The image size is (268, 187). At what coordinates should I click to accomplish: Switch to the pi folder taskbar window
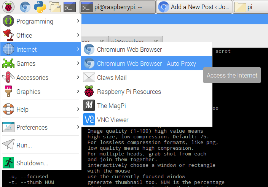pos(250,7)
